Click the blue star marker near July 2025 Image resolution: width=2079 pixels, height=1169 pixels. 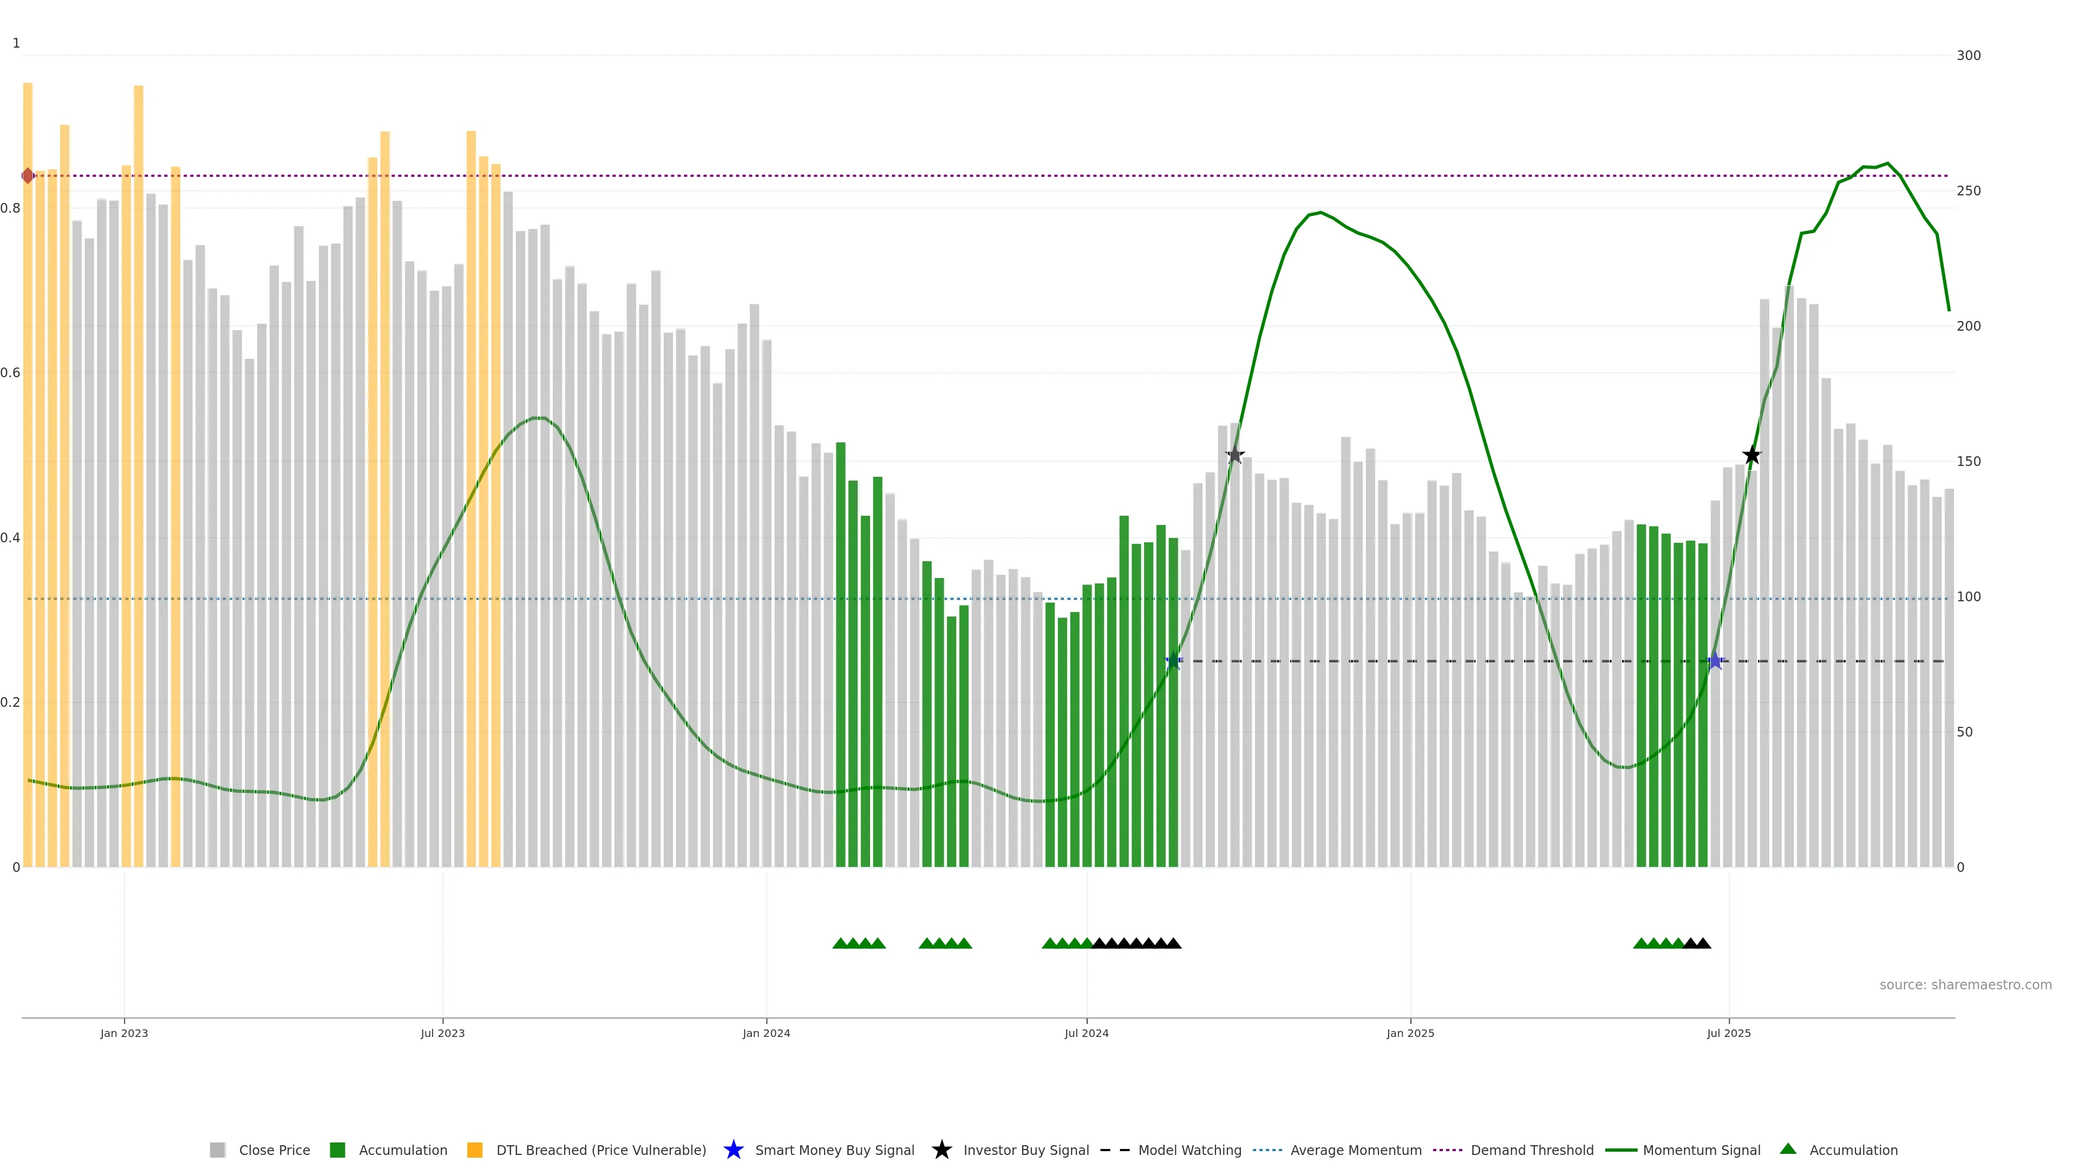pos(1715,661)
